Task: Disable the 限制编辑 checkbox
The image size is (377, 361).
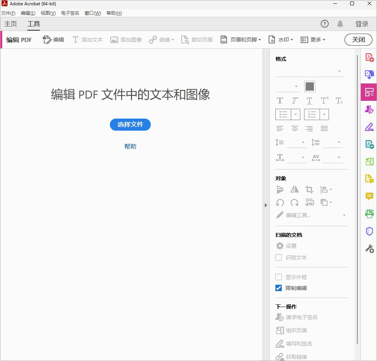Action: pos(279,288)
